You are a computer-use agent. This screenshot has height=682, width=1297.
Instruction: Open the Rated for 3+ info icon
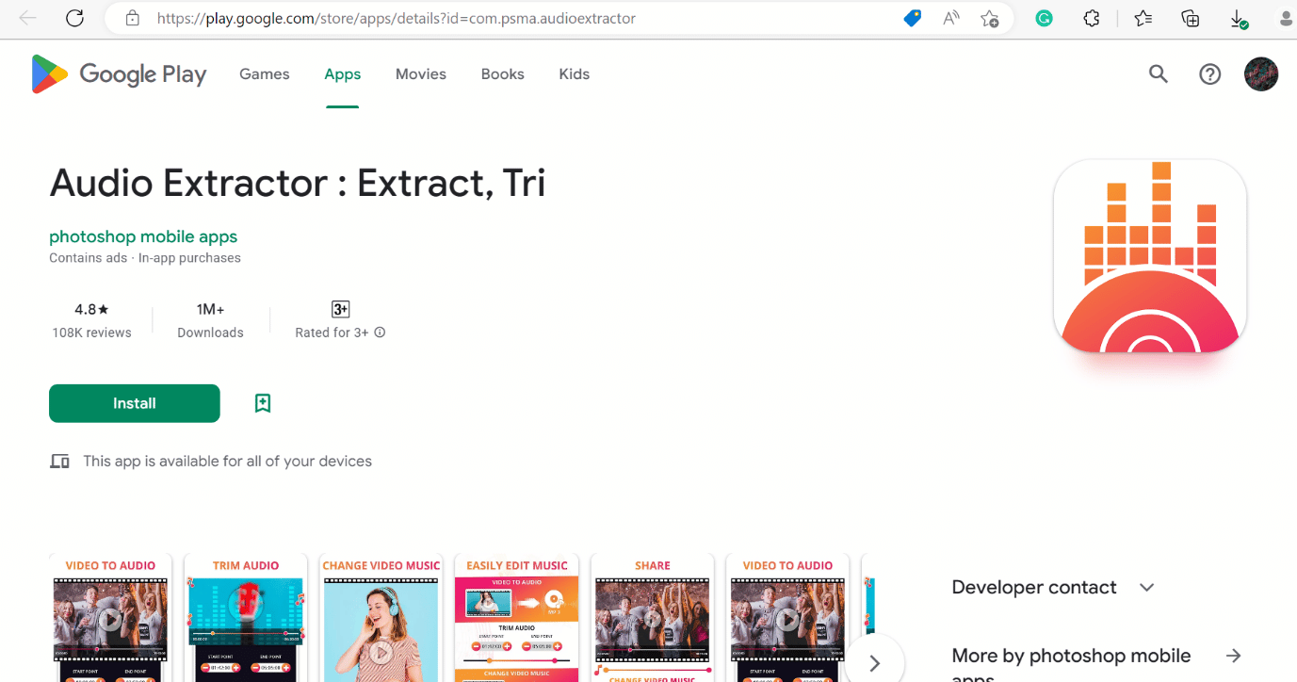coord(380,333)
